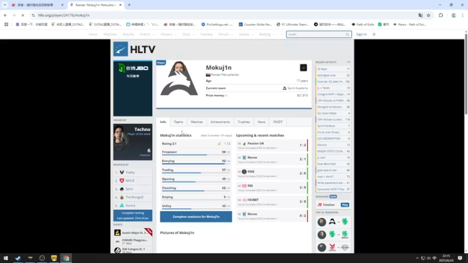View site information icon in address bar
Image resolution: width=468 pixels, height=263 pixels.
33,15
